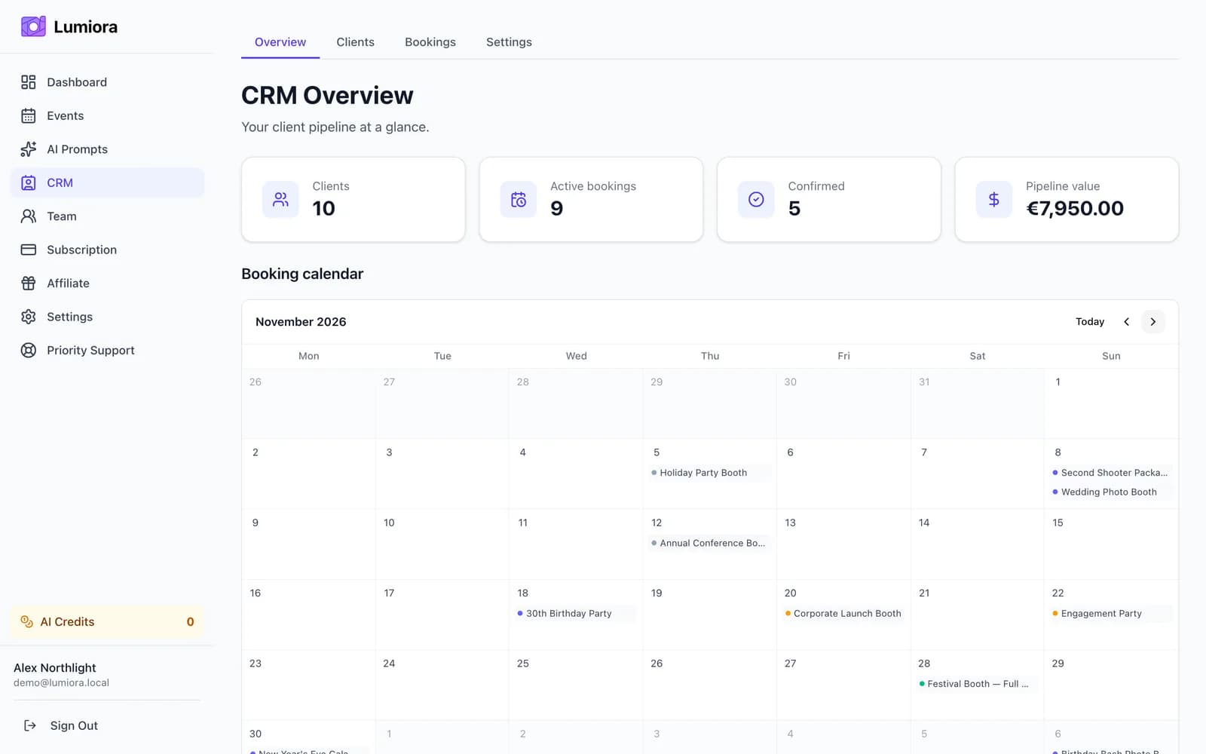Switch to the Overview tab

click(x=280, y=42)
